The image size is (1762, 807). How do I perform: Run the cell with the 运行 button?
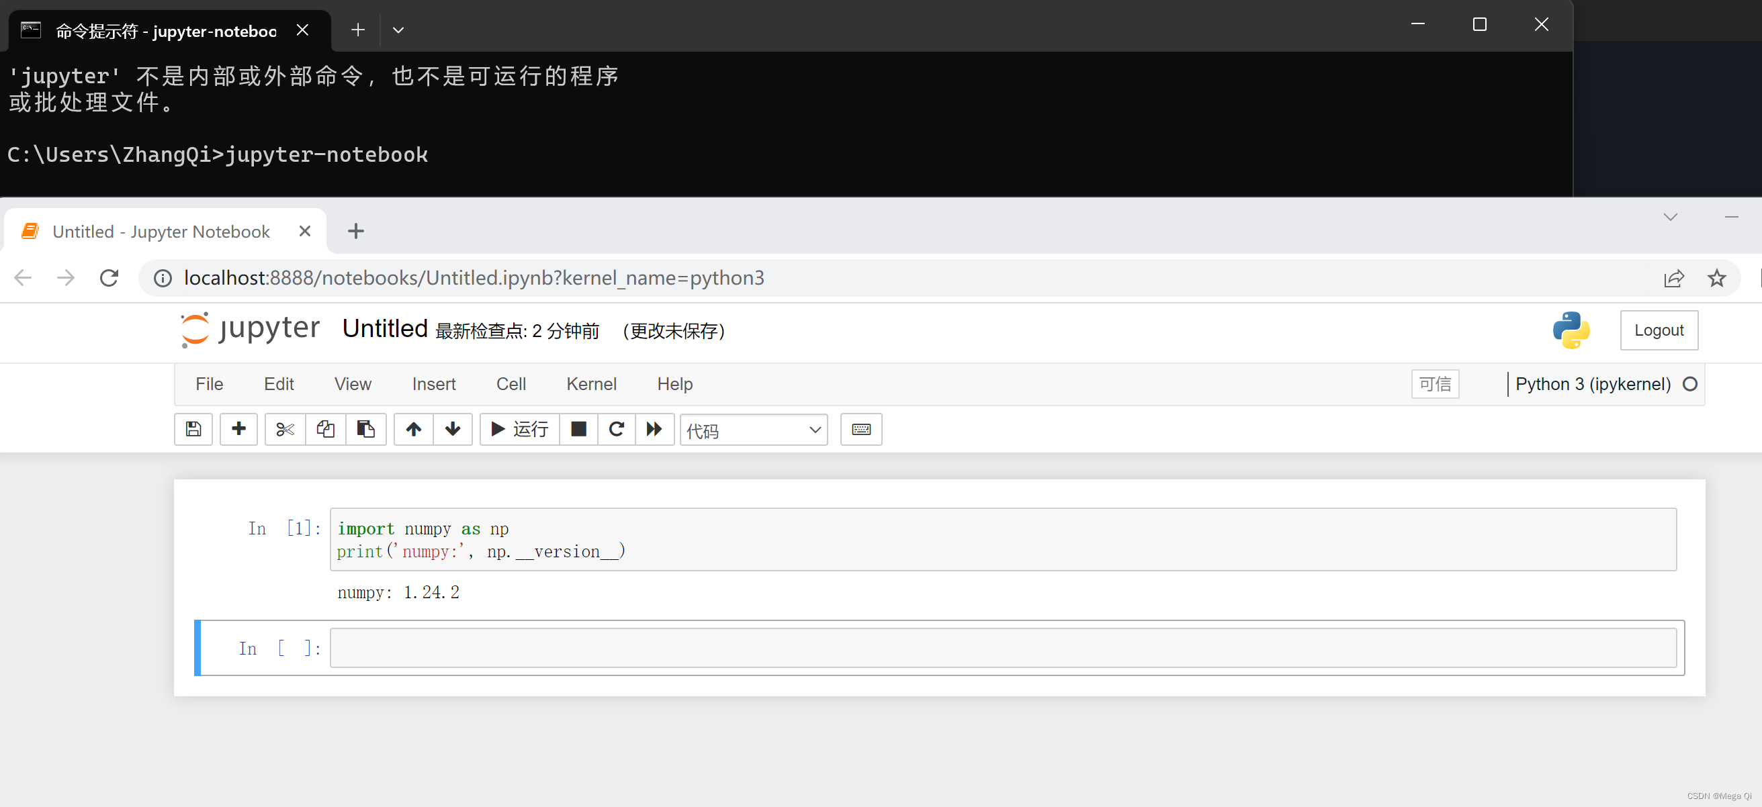pos(520,429)
